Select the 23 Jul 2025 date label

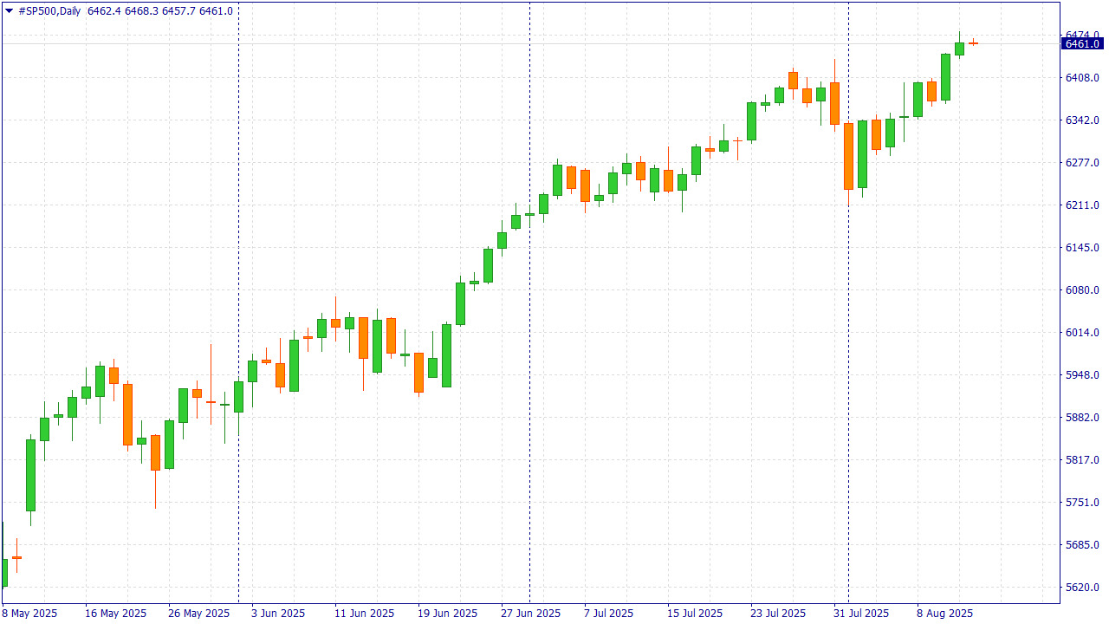pyautogui.click(x=778, y=613)
